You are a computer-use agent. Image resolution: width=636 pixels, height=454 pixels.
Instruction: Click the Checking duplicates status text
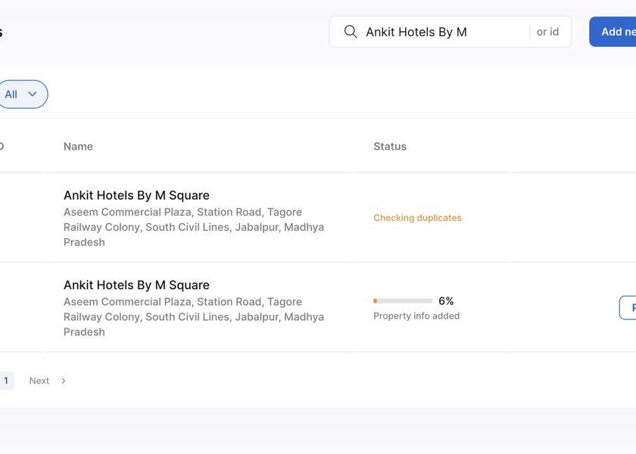[417, 218]
